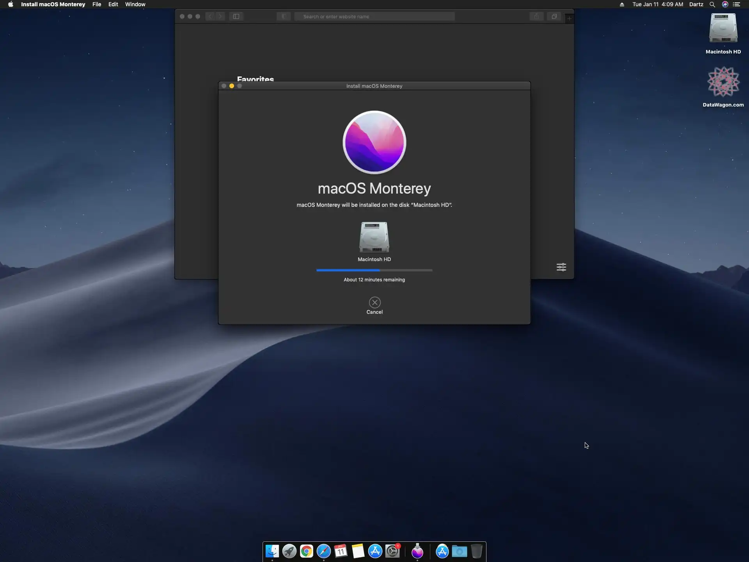749x562 pixels.
Task: Open the Window menu
Action: pyautogui.click(x=135, y=4)
